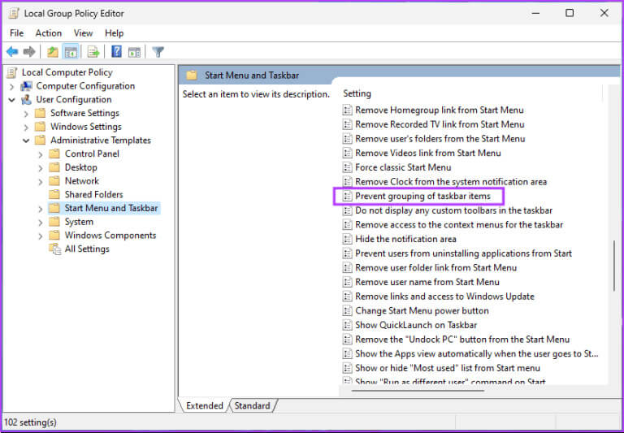
Task: Click the policy icon beside Force classic Start Menu
Action: [x=348, y=167]
